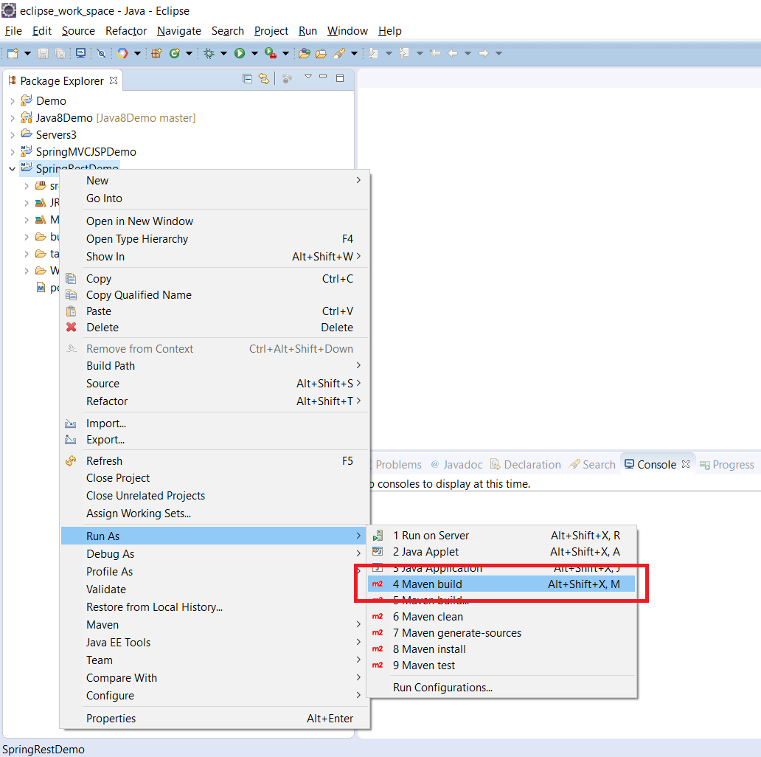Toggle Link with Editor in Package Explorer
The width and height of the screenshot is (761, 757).
click(264, 79)
